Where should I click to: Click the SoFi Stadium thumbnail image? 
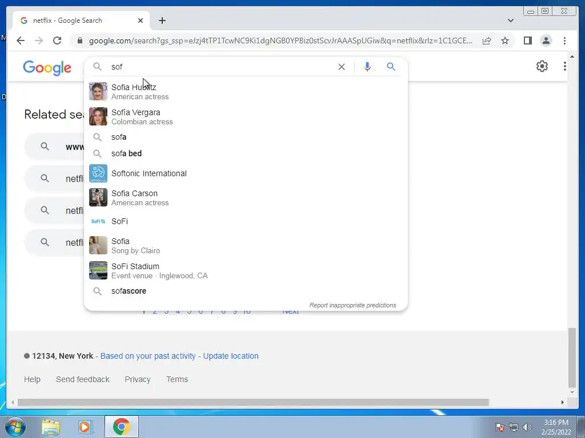[x=98, y=270]
